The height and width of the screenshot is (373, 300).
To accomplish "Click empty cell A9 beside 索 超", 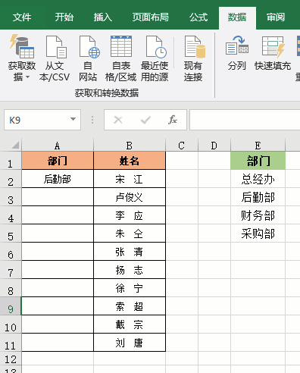I will point(58,306).
